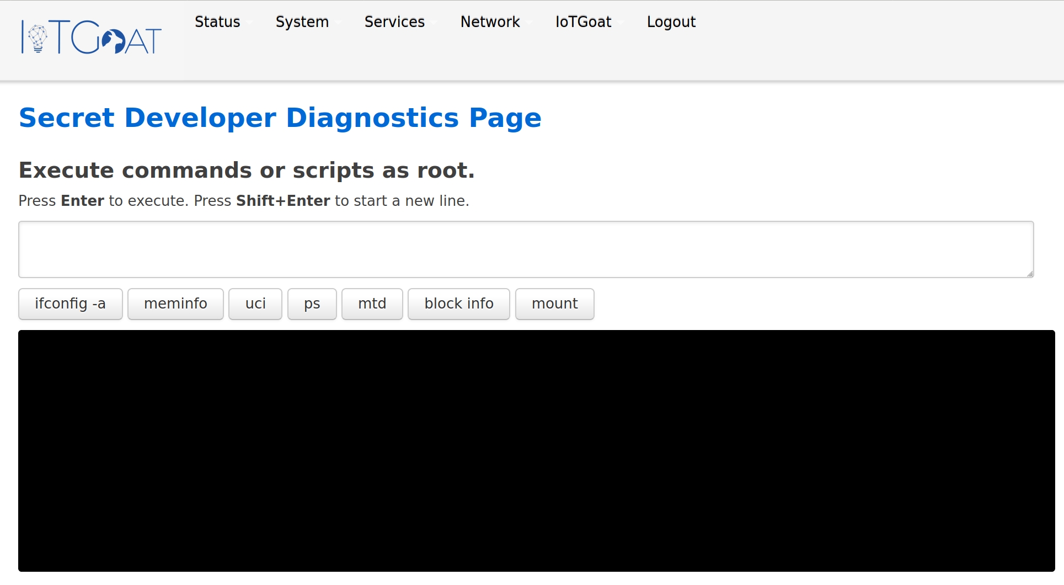The width and height of the screenshot is (1064, 585).
Task: Click the Secret Developer Diagnostics Page heading
Action: tap(280, 118)
